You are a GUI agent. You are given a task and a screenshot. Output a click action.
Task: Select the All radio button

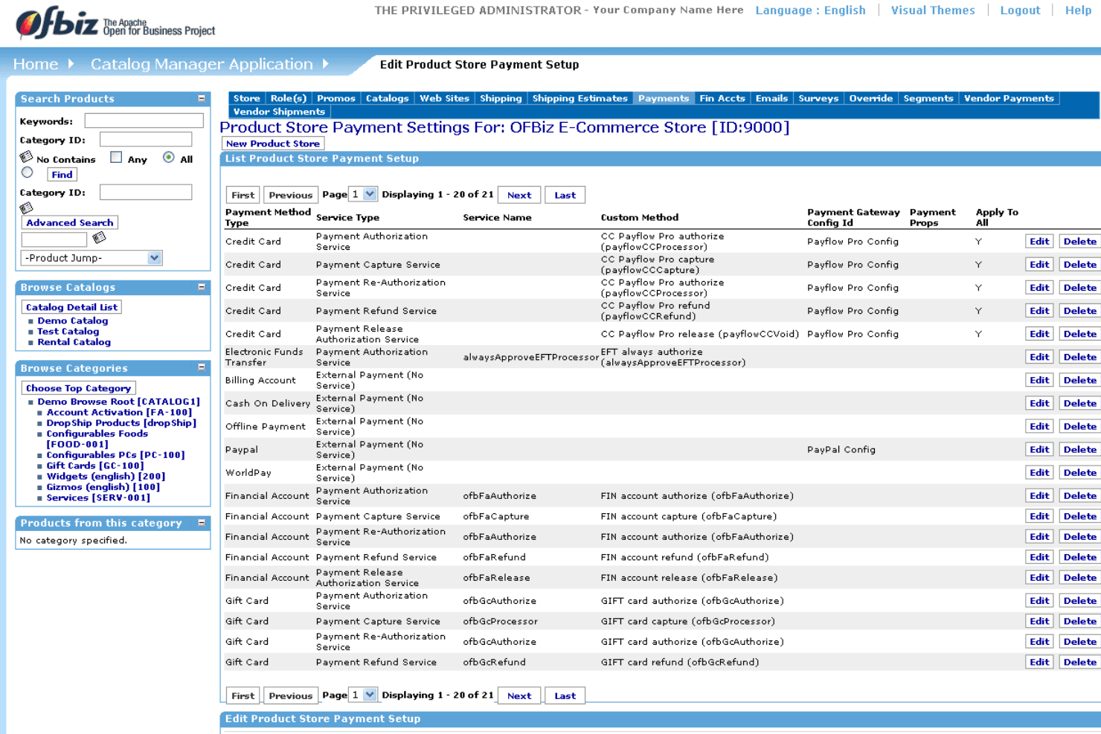(169, 157)
